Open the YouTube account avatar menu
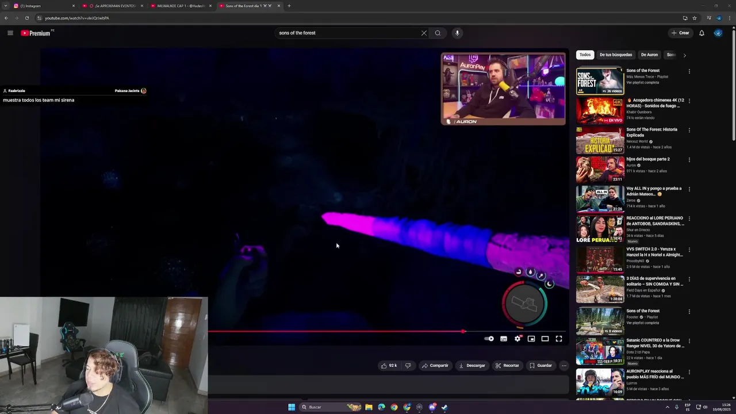736x414 pixels. click(718, 33)
